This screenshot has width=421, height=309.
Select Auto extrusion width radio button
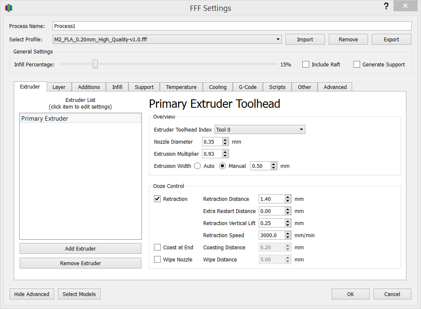(197, 166)
